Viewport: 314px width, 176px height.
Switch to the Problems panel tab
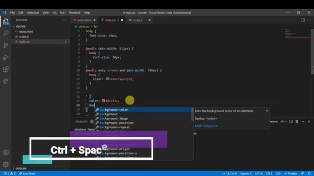point(81,121)
